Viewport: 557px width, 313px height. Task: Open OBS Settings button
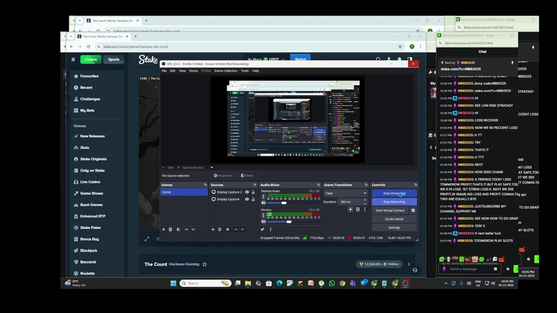pos(394,227)
